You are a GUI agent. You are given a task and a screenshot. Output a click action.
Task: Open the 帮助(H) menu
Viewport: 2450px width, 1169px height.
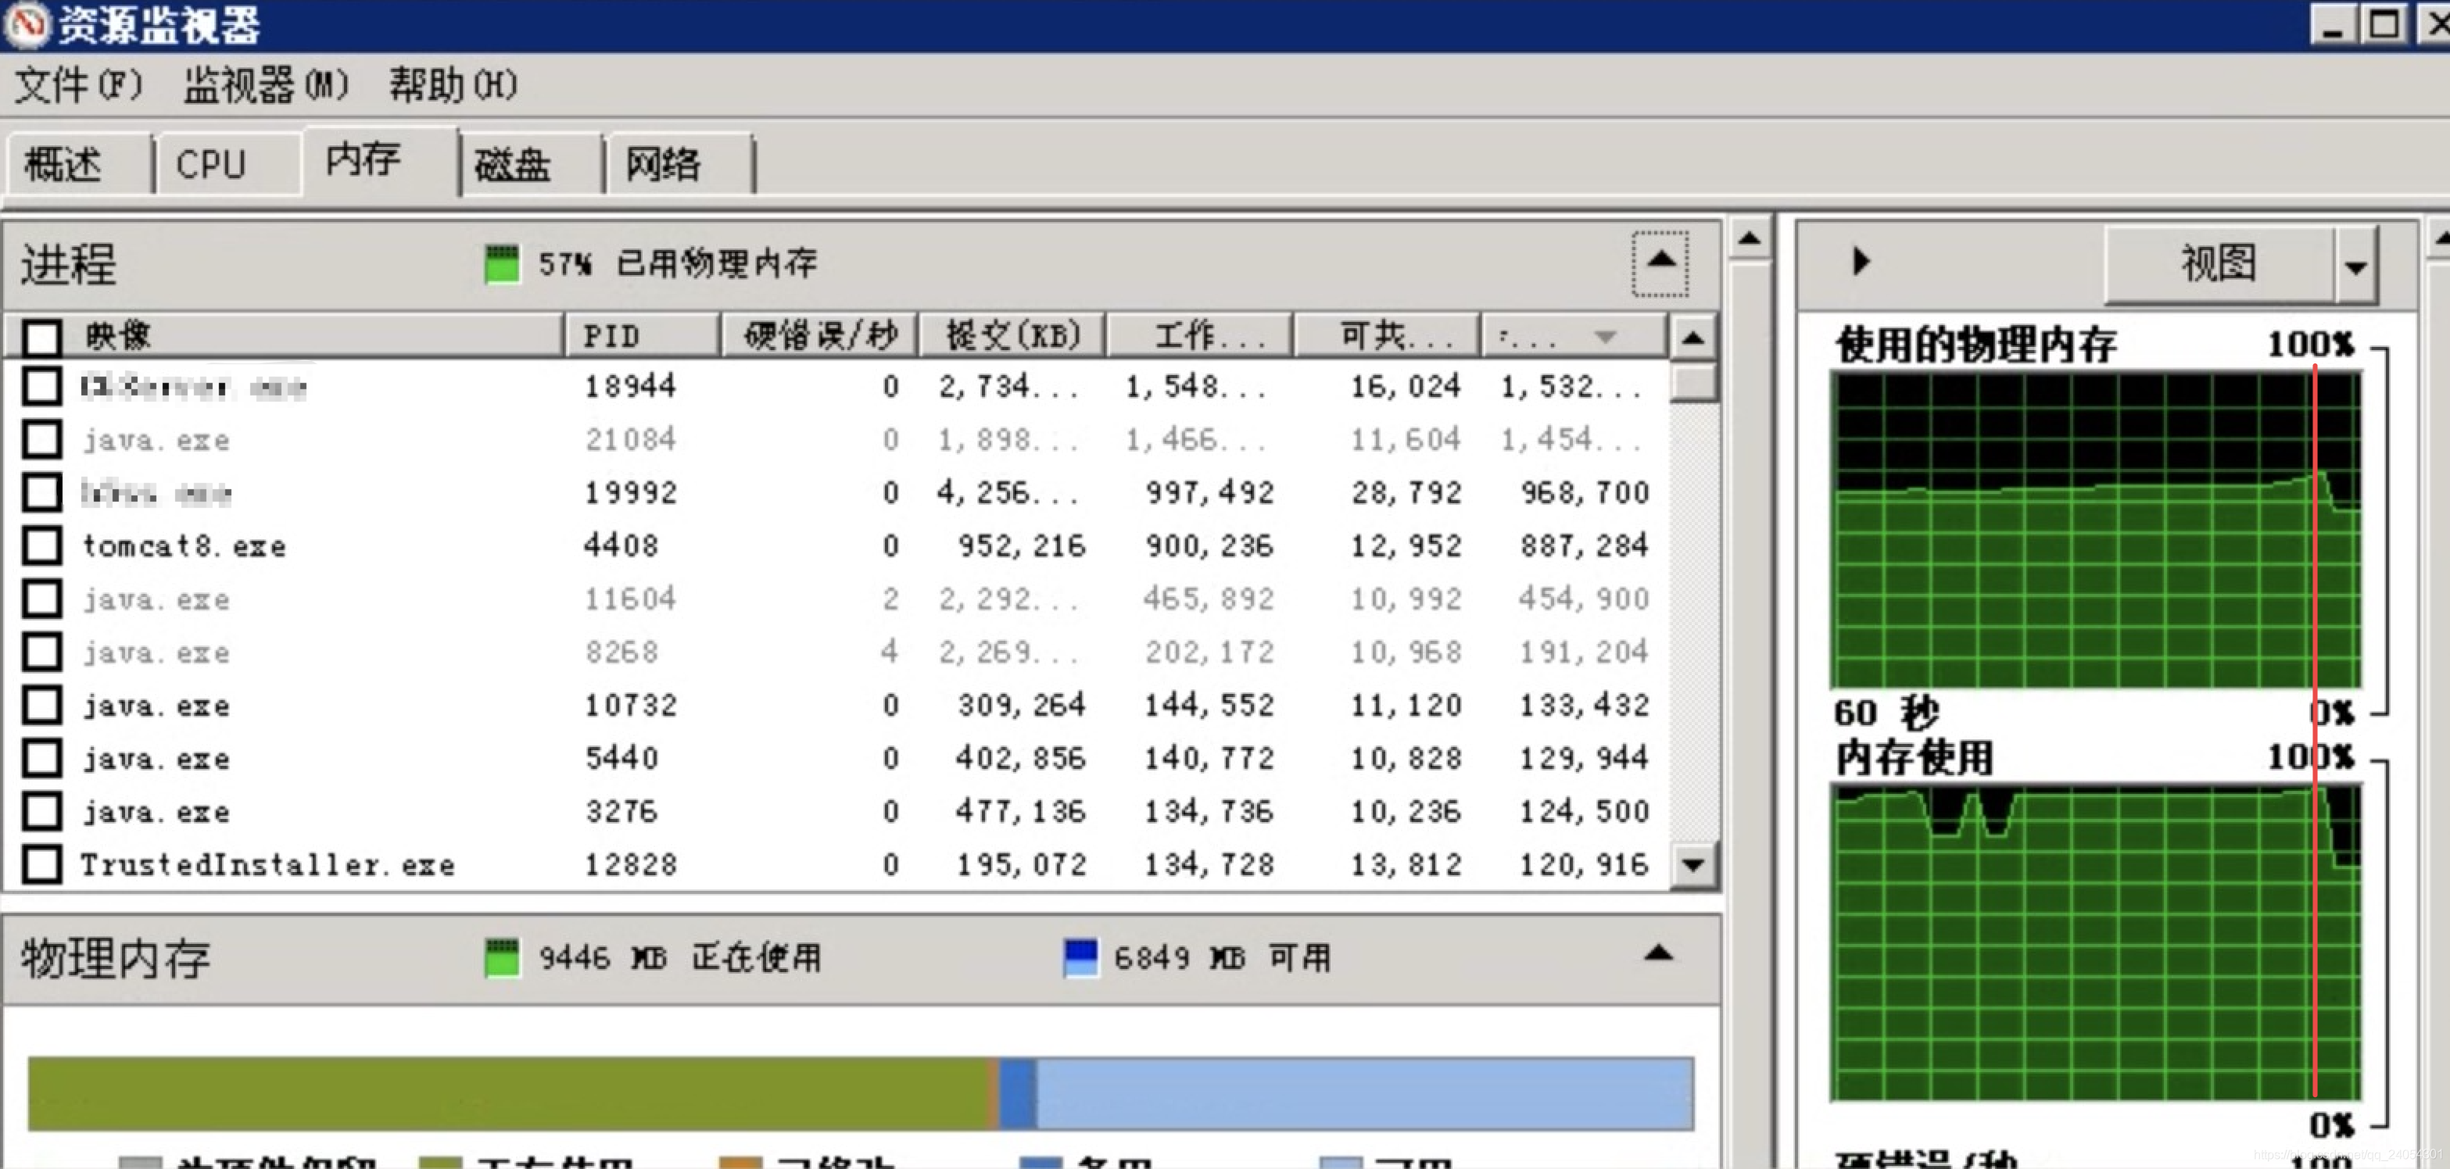[x=453, y=85]
